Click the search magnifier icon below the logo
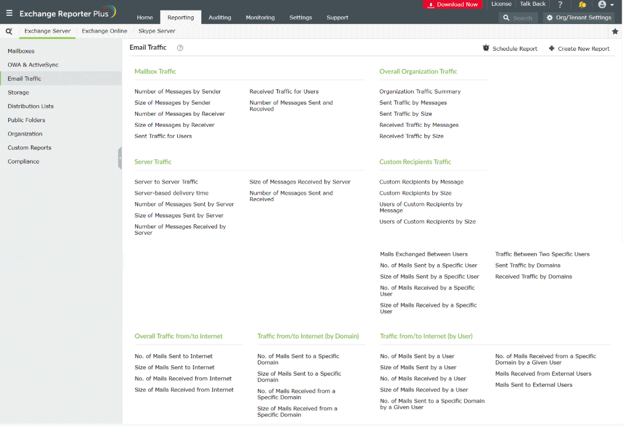Viewport: 624px width, 426px height. pyautogui.click(x=8, y=30)
